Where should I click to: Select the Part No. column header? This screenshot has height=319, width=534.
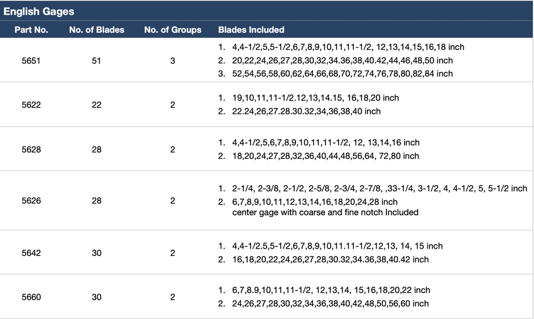pos(31,30)
